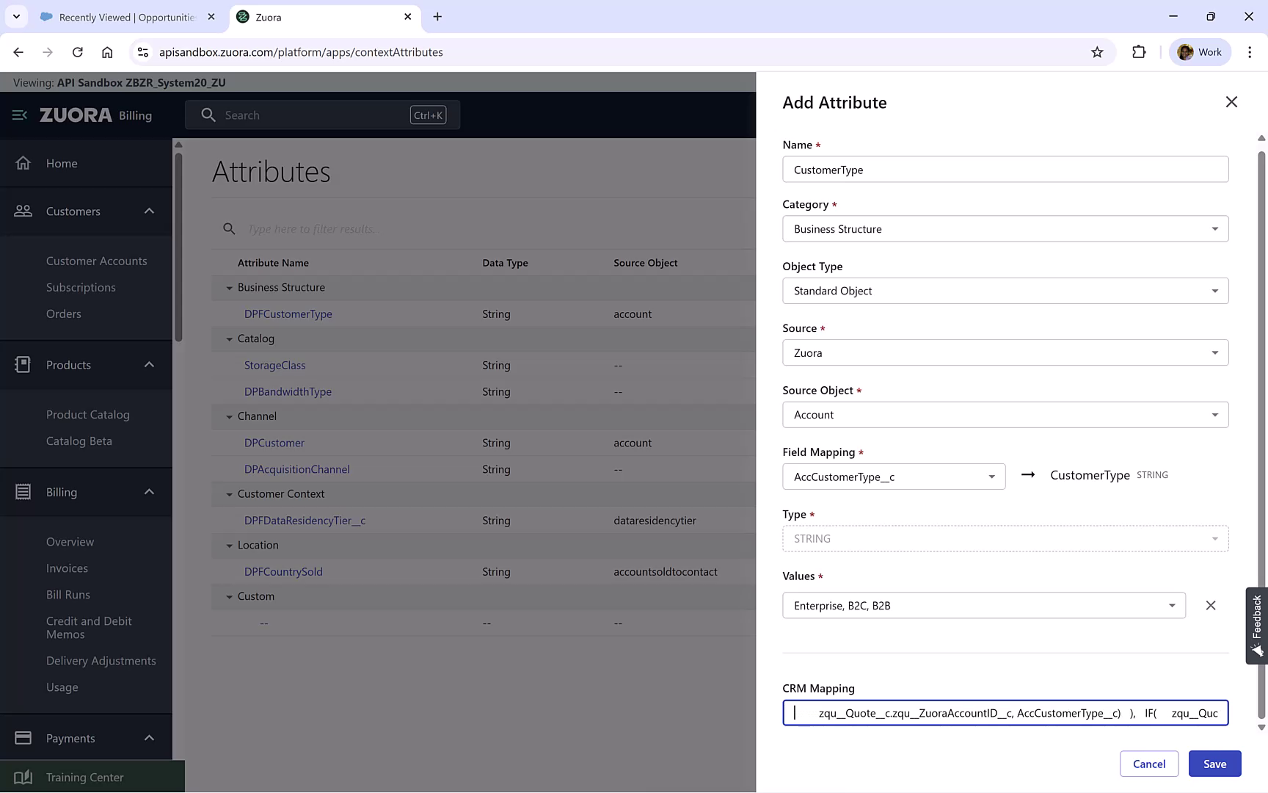Viewport: 1268px width, 793px height.
Task: Bookmark the page with the star icon
Action: [1097, 52]
